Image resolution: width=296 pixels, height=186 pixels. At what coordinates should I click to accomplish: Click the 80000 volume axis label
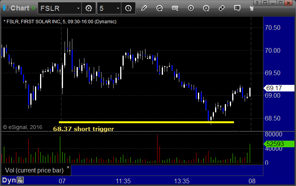point(273,134)
